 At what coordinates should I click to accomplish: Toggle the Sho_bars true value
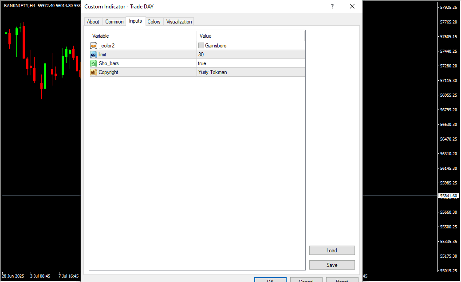point(251,63)
